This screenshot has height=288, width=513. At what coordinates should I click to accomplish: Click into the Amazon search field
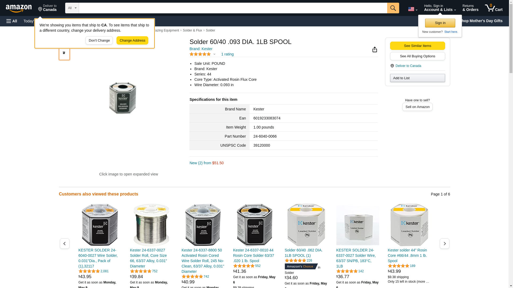pyautogui.click(x=232, y=8)
